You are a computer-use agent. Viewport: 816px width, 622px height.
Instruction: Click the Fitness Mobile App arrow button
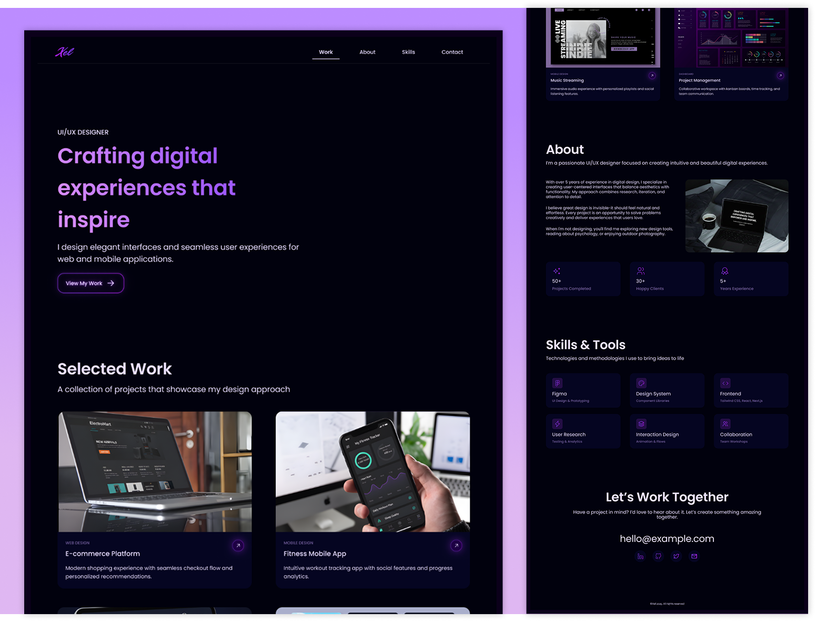(456, 546)
